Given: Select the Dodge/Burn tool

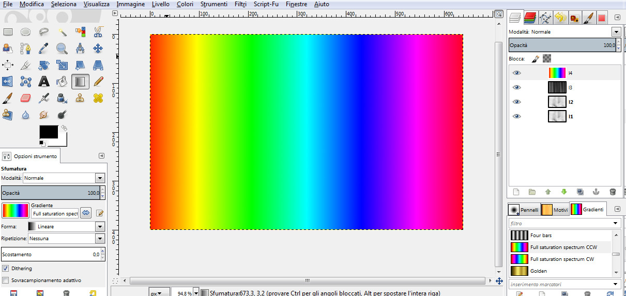Looking at the screenshot, I should tap(62, 115).
